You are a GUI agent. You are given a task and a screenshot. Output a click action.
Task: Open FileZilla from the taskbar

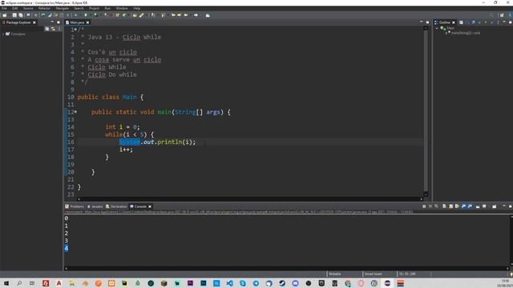click(x=46, y=283)
